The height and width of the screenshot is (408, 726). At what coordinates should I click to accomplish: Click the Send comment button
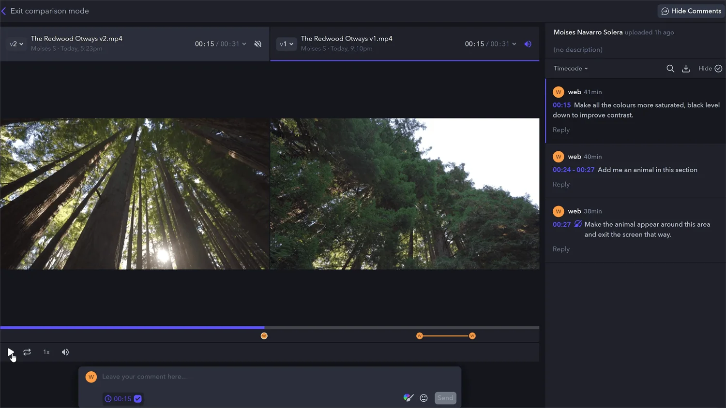pyautogui.click(x=445, y=398)
